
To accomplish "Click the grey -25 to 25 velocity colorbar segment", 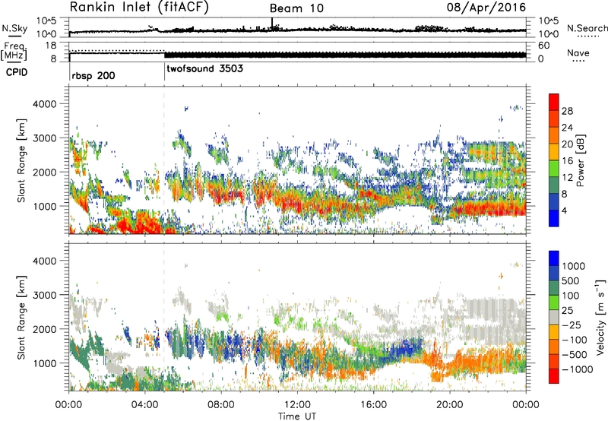I will point(554,318).
